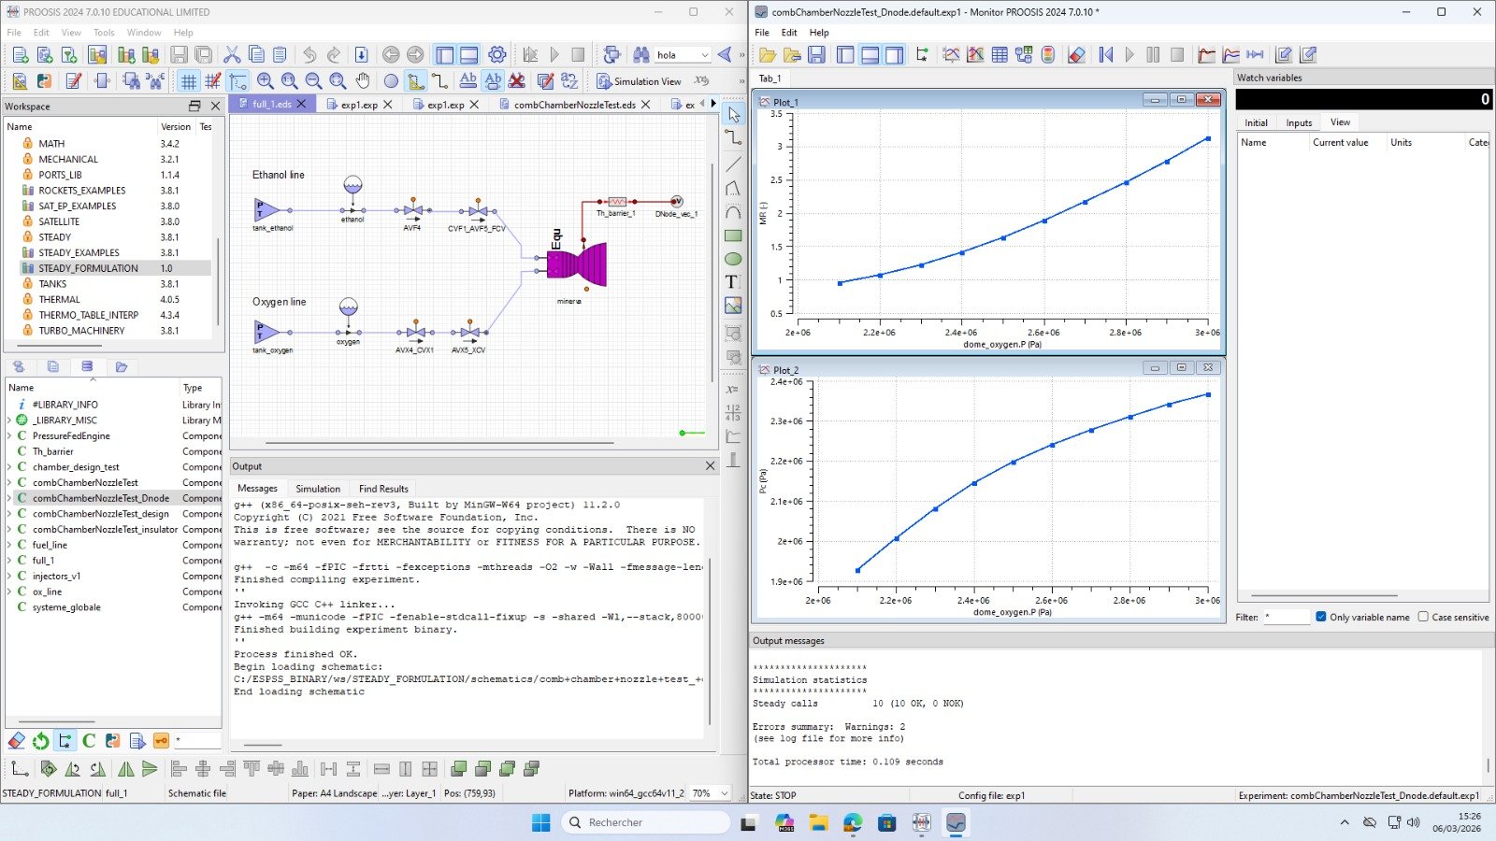Toggle the grid display button
The height and width of the screenshot is (841, 1496).
point(189,81)
